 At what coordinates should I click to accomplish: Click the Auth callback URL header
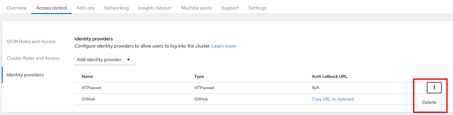[330, 76]
